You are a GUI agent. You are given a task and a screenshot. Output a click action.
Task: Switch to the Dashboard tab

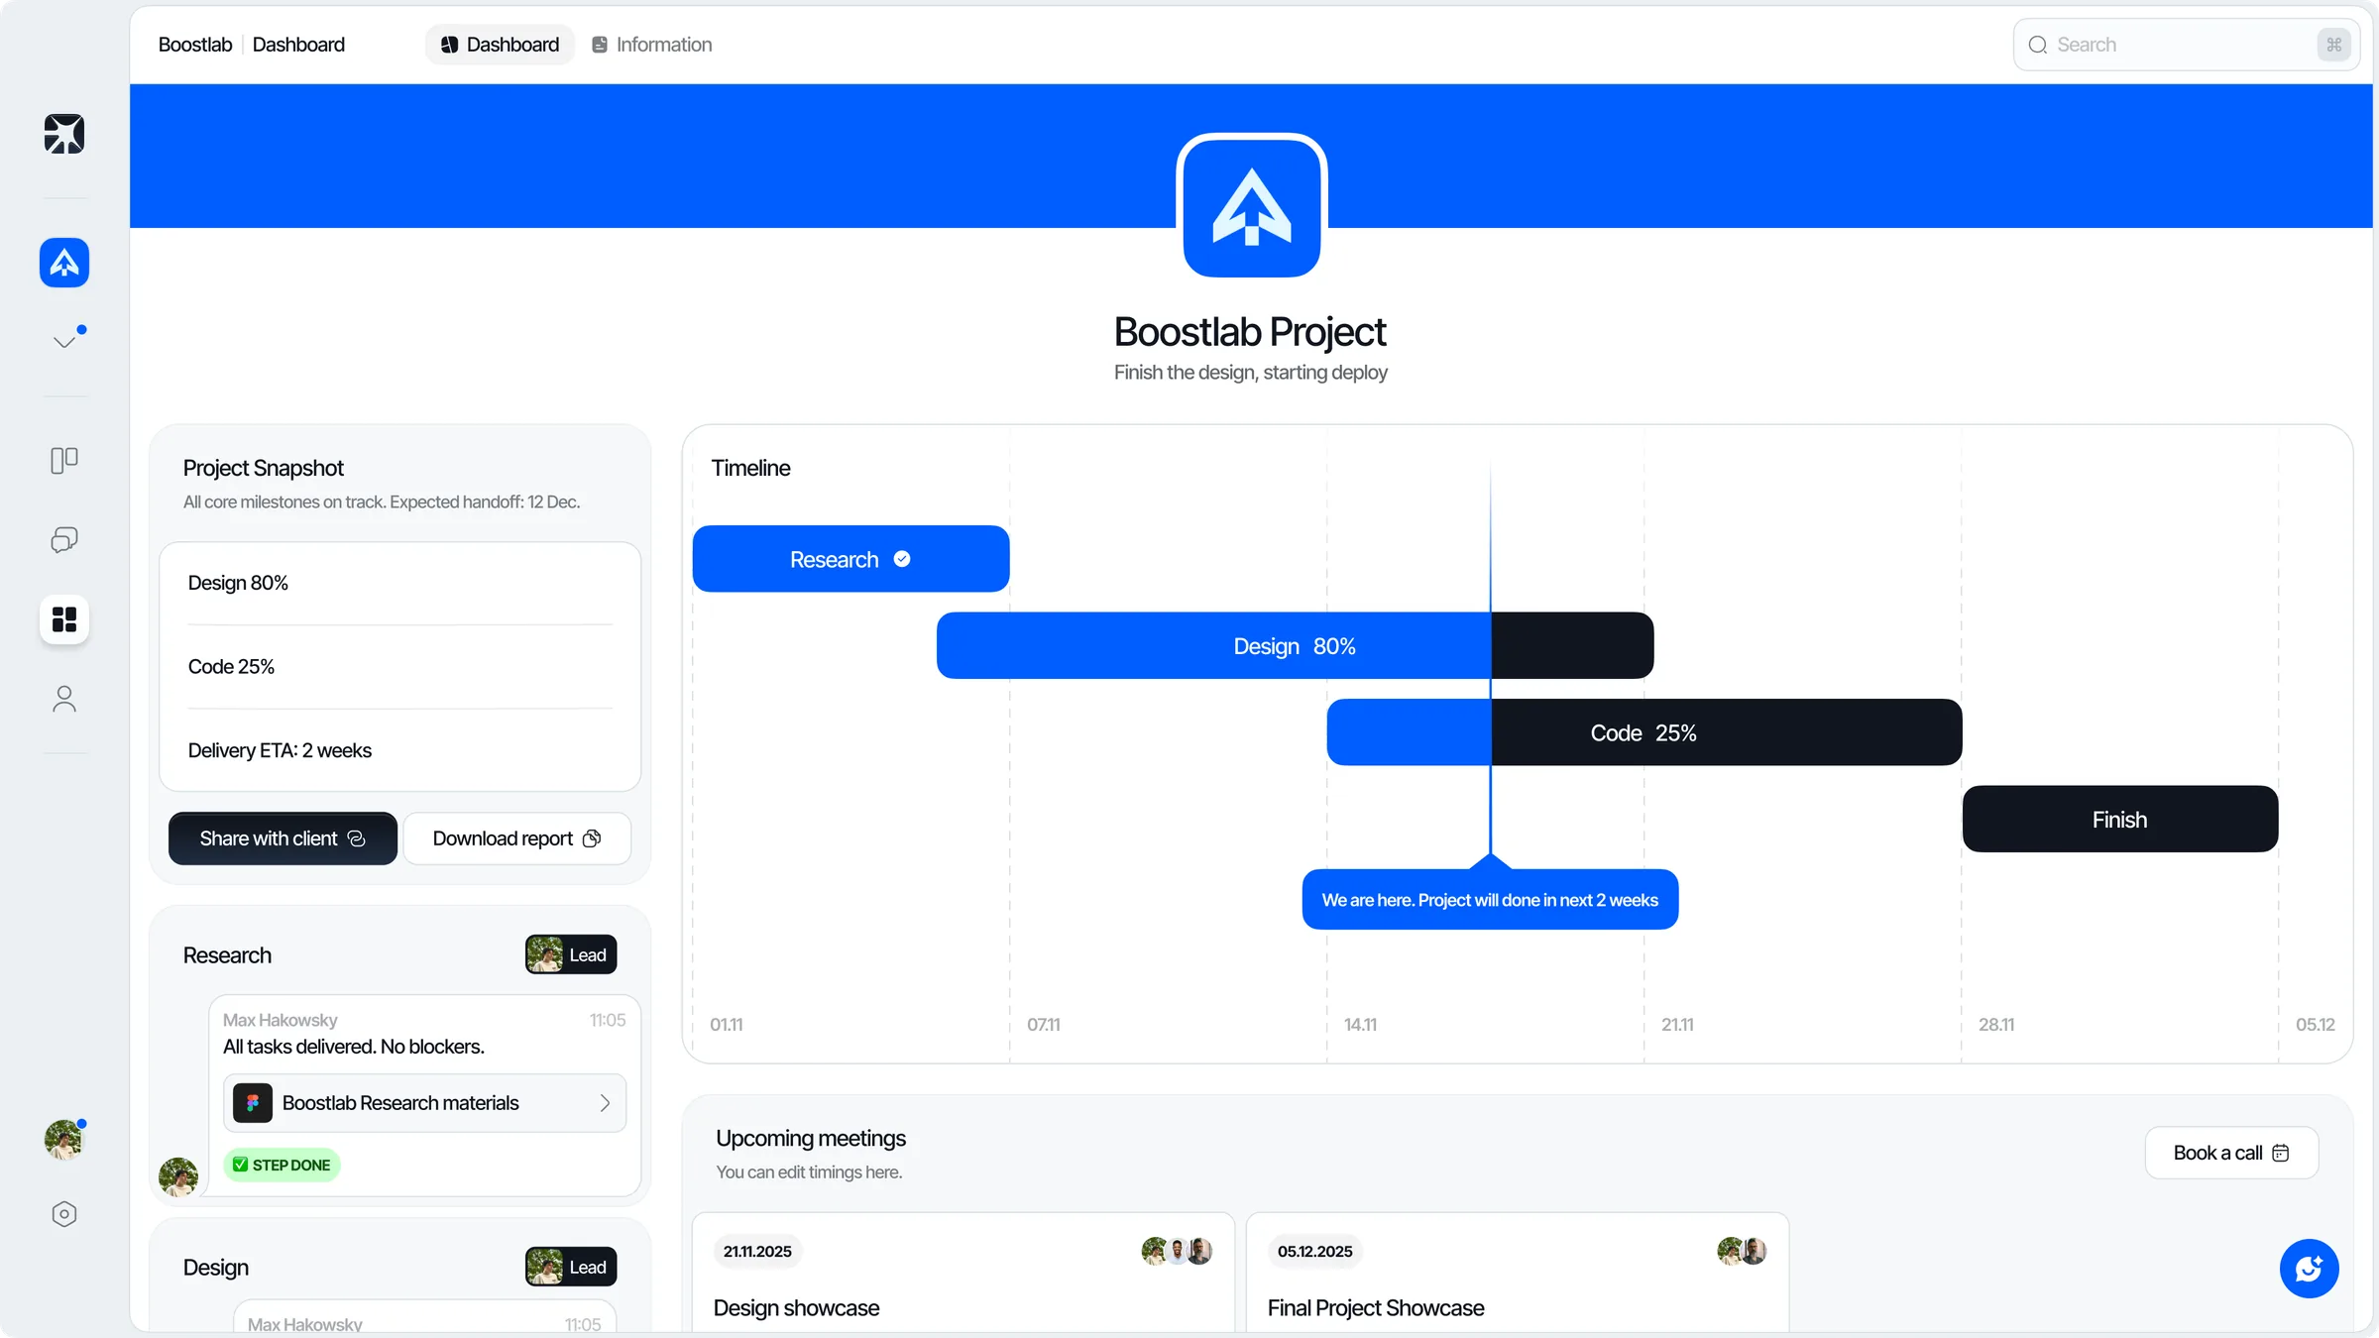(500, 45)
